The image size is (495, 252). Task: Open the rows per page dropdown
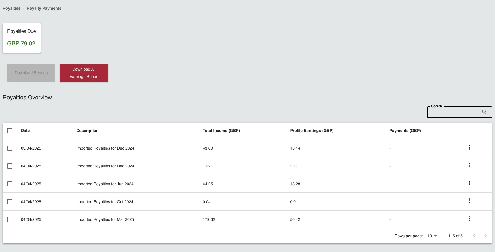pos(432,236)
